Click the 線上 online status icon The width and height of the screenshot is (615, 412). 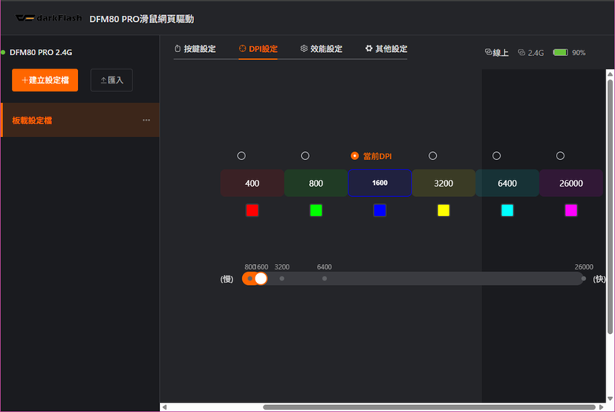click(x=488, y=52)
